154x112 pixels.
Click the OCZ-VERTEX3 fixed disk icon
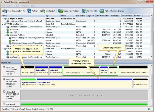coord(4,79)
